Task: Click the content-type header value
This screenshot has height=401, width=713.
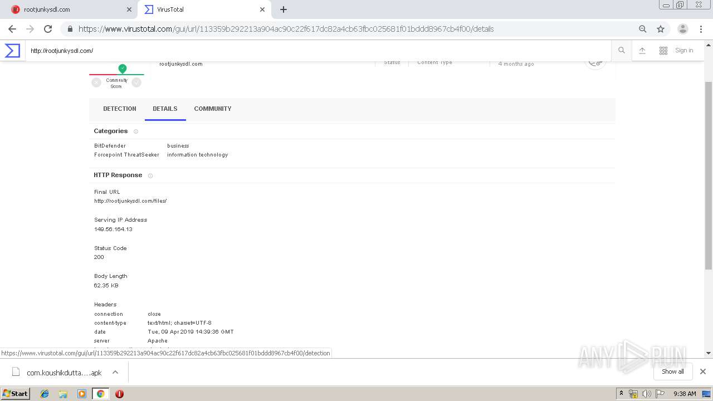Action: [179, 323]
